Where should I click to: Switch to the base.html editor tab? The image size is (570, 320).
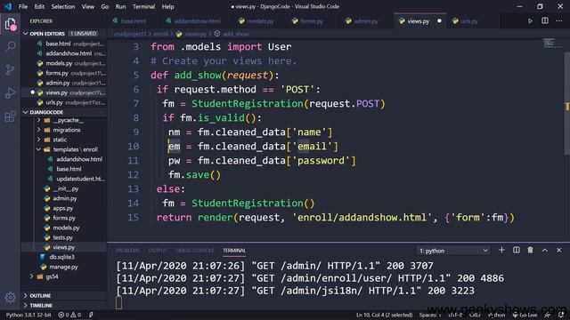(133, 21)
